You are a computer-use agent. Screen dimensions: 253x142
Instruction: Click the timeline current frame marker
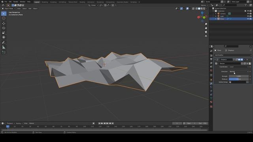8,127
